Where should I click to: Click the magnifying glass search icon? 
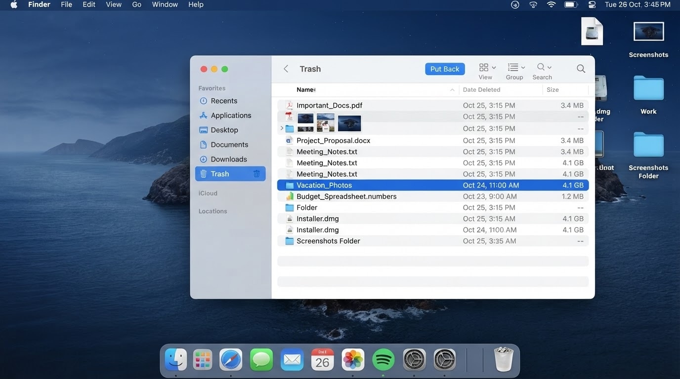click(581, 69)
